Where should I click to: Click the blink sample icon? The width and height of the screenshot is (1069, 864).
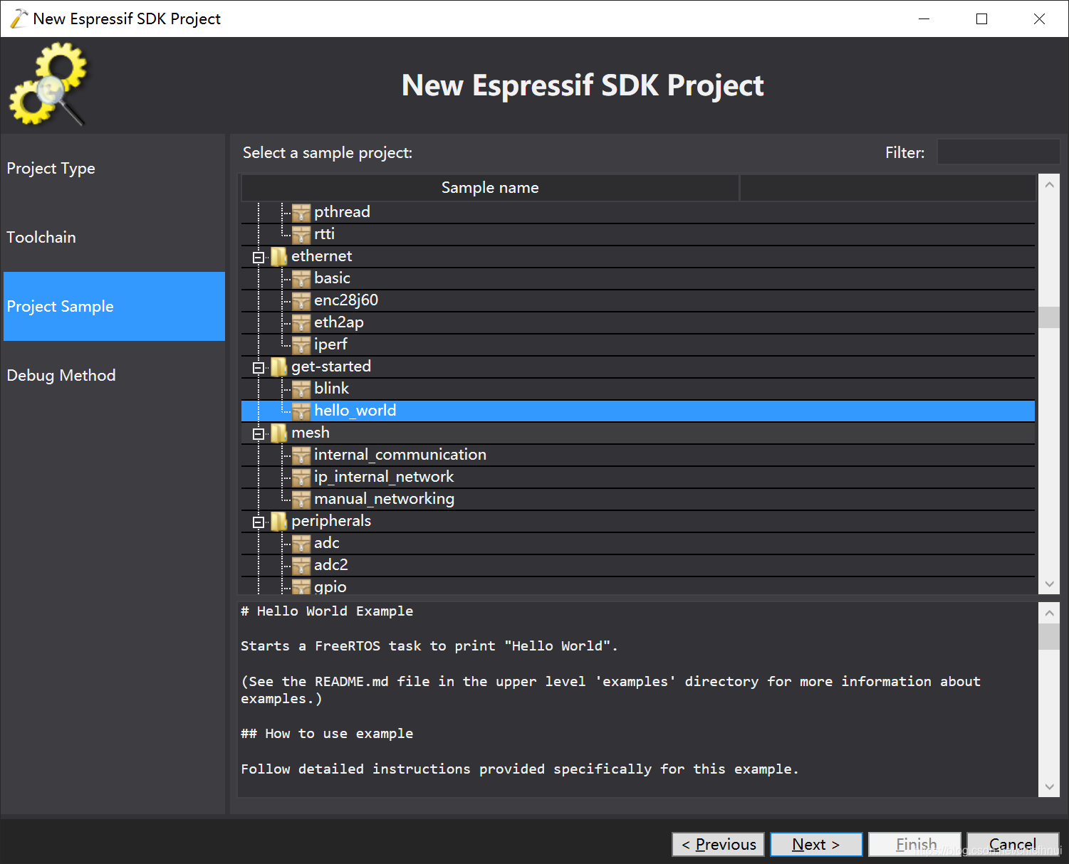[x=301, y=389]
